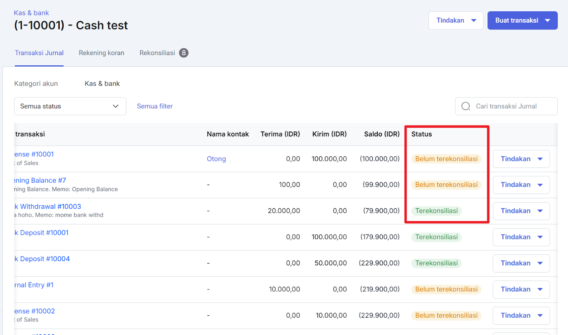The height and width of the screenshot is (335, 568).
Task: Click Terekonsiliasi badge for Deposit #10004
Action: pyautogui.click(x=436, y=263)
